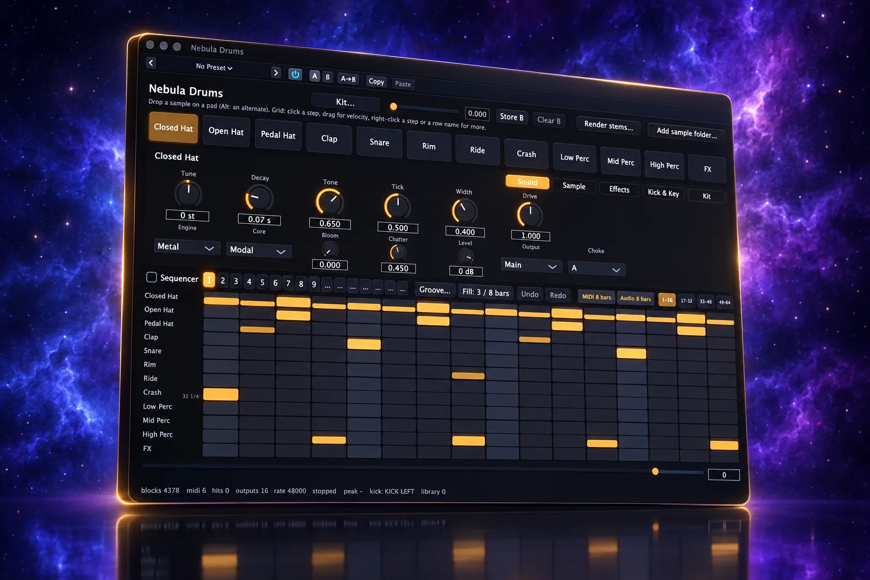Select the A state button

coord(314,76)
